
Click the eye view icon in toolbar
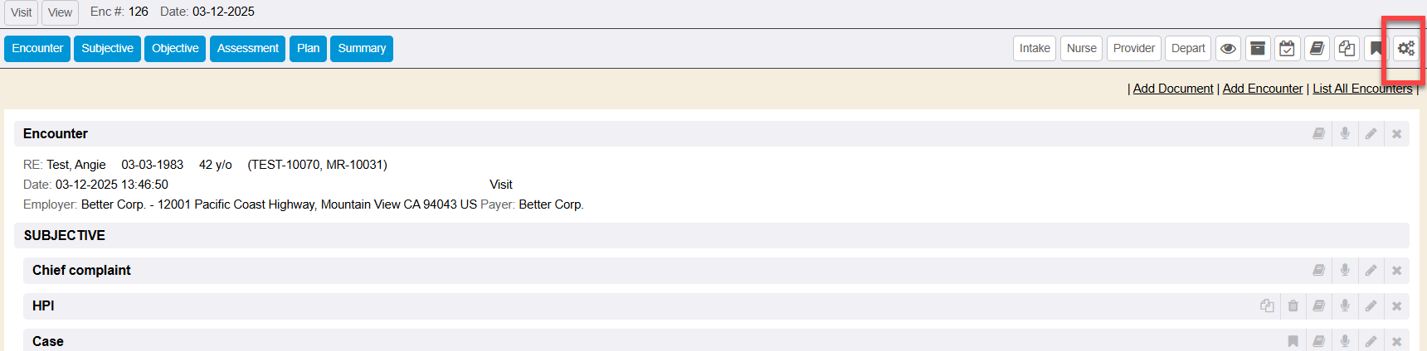coord(1228,49)
